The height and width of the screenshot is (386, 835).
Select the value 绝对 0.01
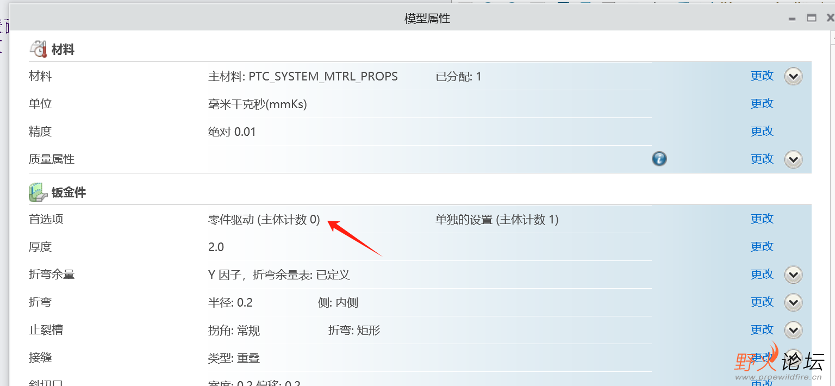pos(232,132)
